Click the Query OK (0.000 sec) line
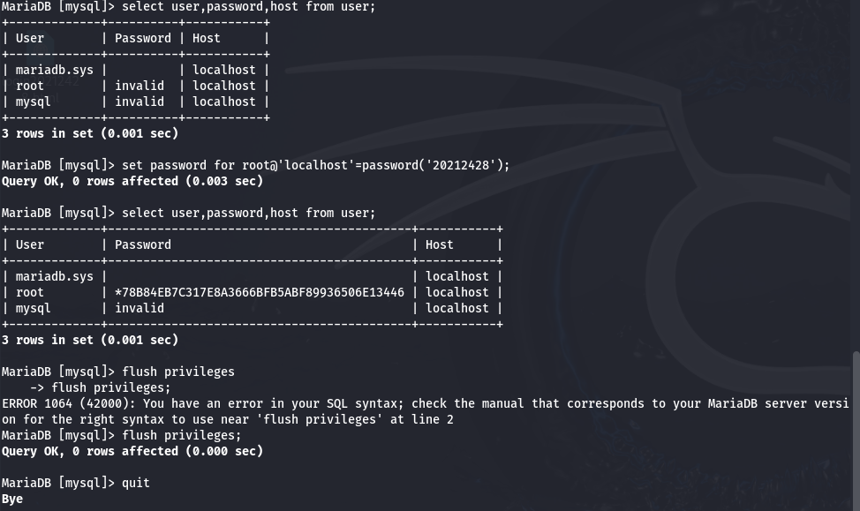860x511 pixels. click(x=132, y=451)
